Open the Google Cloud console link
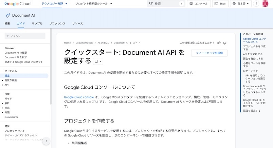The width and height of the screenshot is (273, 148). (x=79, y=97)
